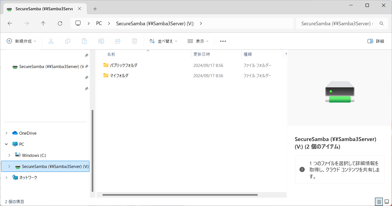392x206 pixels.
Task: Go forward with the right arrow
Action: tap(26, 24)
